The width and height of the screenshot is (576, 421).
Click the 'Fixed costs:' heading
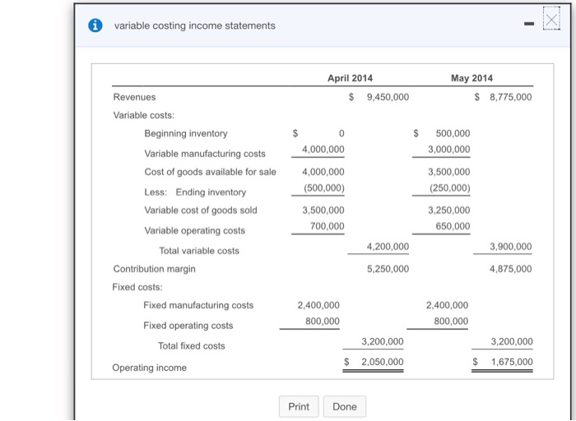(x=137, y=287)
